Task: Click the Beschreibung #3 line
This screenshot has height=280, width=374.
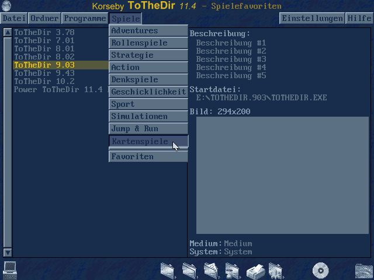Action: pos(231,59)
